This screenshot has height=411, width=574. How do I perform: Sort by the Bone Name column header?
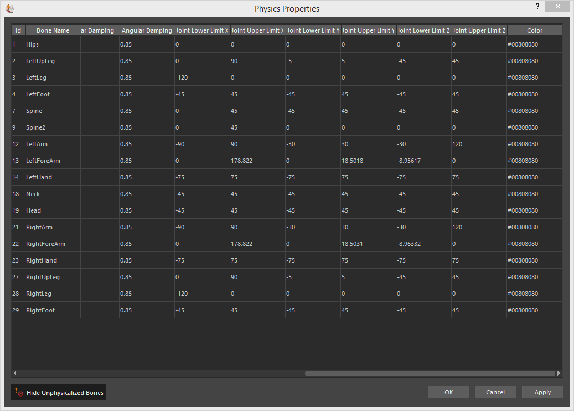point(53,30)
